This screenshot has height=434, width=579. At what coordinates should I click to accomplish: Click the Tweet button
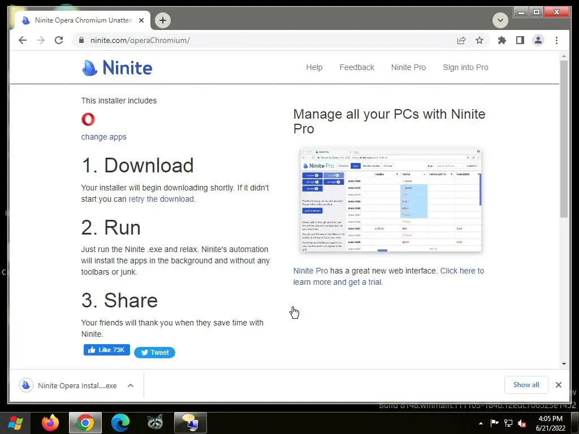tap(154, 353)
